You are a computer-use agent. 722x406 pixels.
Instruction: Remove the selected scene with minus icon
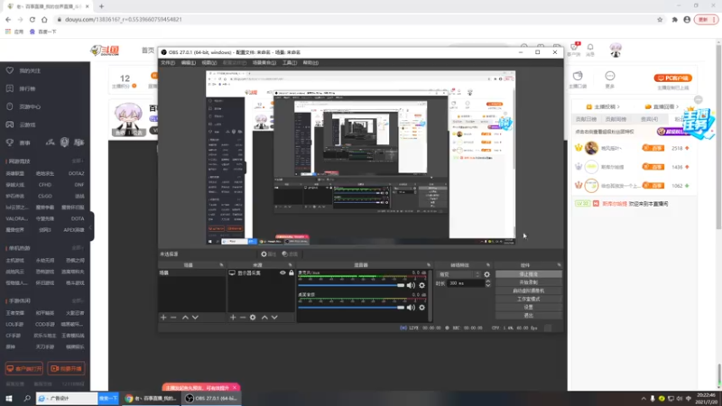point(173,318)
